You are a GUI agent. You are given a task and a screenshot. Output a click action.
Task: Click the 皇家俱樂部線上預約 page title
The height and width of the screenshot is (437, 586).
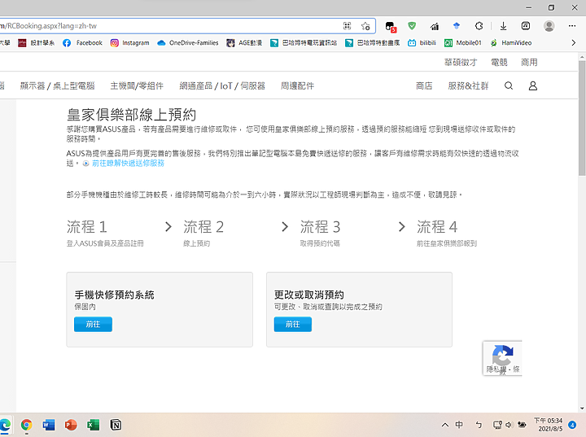131,115
